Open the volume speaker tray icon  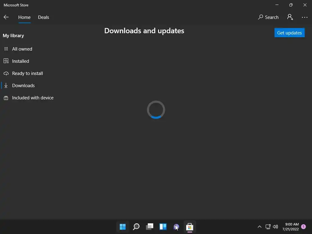click(x=275, y=227)
